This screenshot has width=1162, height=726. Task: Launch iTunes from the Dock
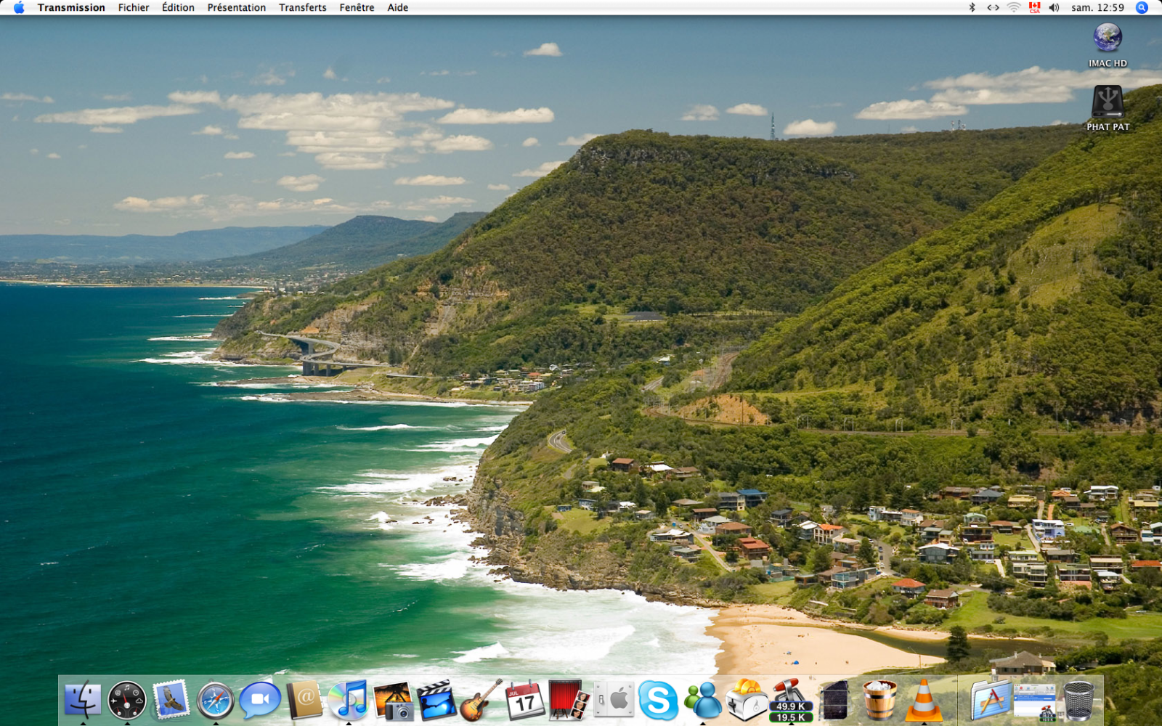(x=349, y=701)
